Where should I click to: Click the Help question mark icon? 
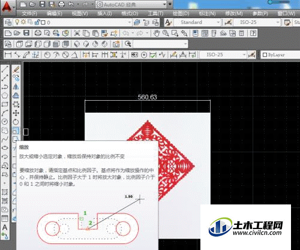click(x=253, y=33)
